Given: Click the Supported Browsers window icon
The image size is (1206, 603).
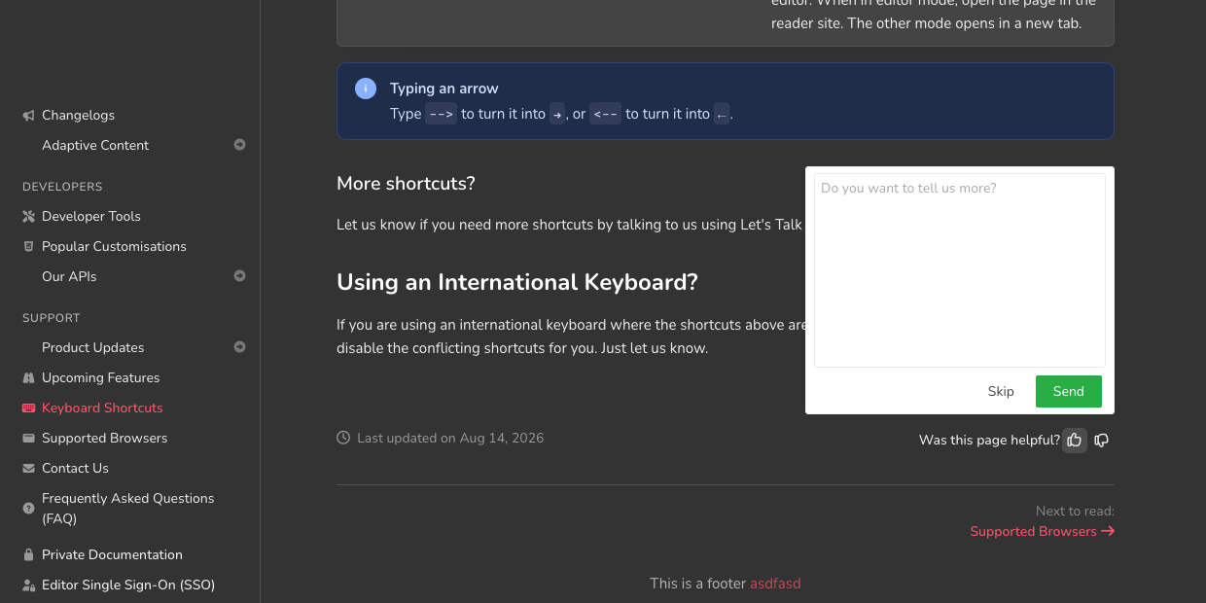Looking at the screenshot, I should [28, 438].
